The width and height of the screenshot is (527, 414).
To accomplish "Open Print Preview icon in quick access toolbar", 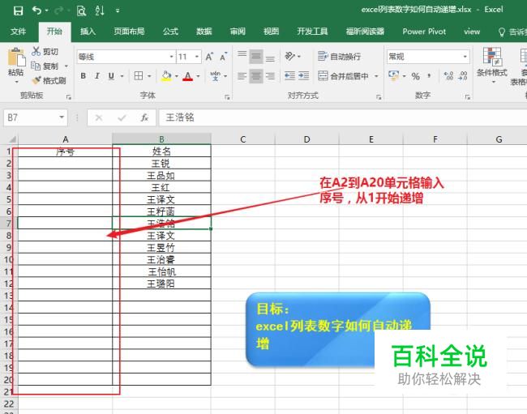I will pos(81,11).
